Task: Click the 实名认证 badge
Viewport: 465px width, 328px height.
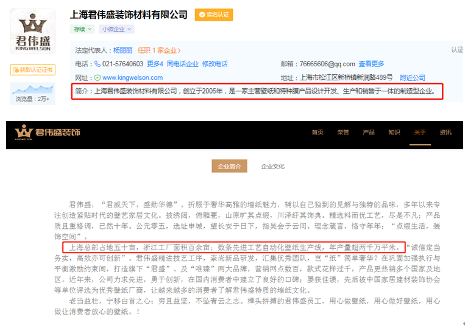Action: 214,15
